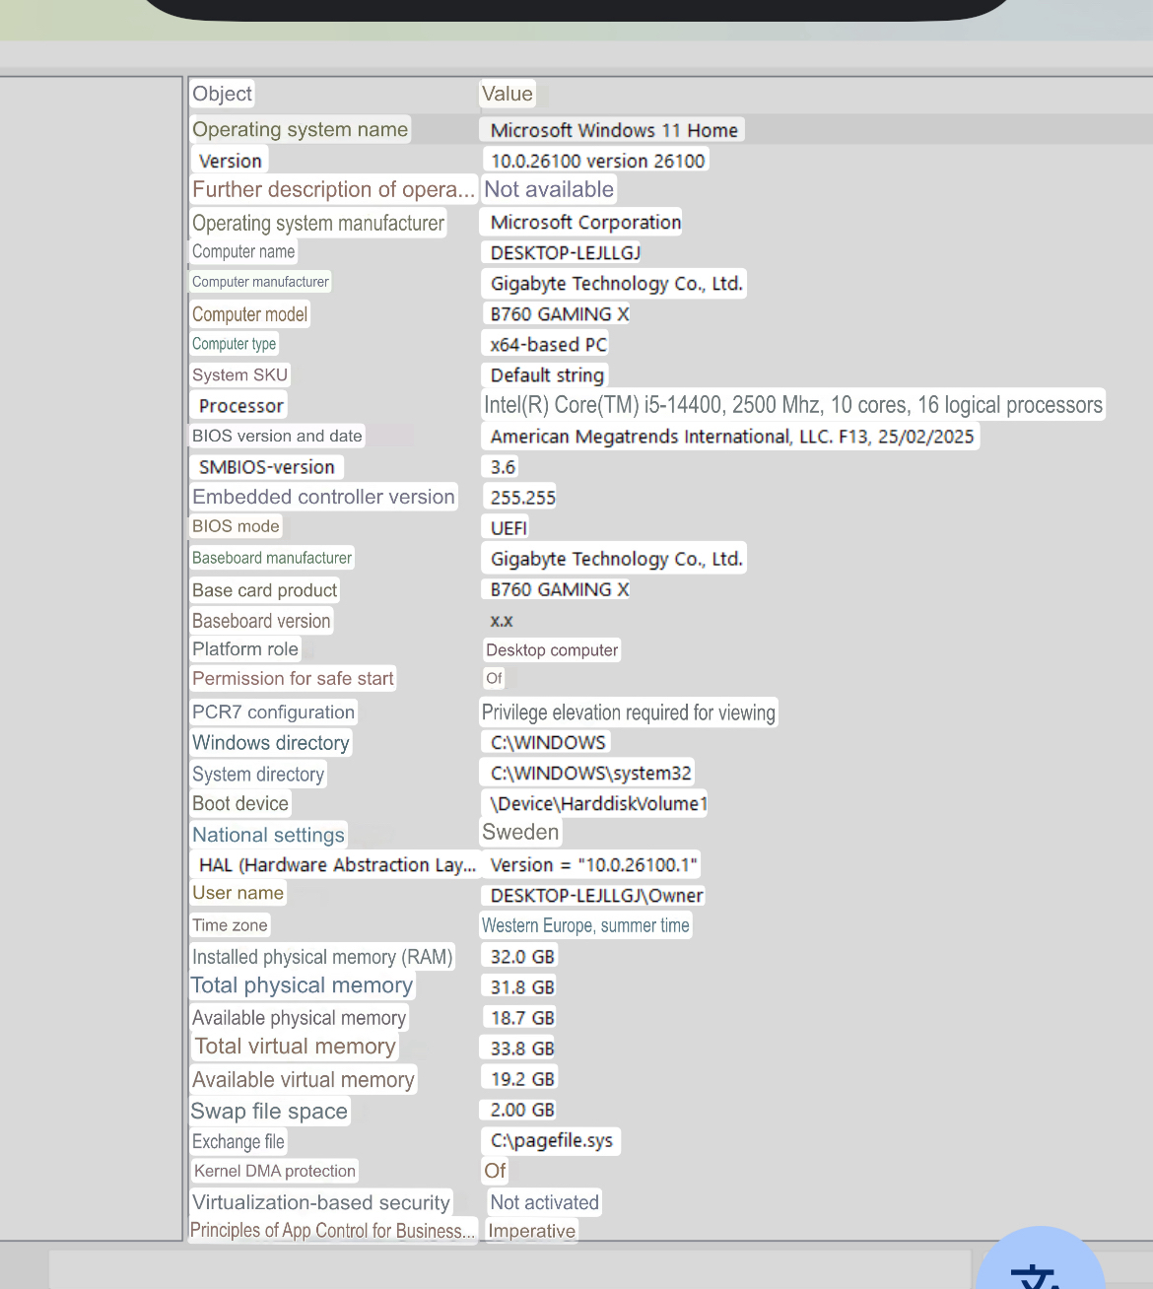Click the BIOS mode label
This screenshot has width=1153, height=1289.
(x=236, y=526)
